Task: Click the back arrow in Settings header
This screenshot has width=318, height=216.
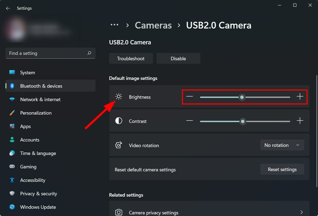Action: [x=8, y=8]
